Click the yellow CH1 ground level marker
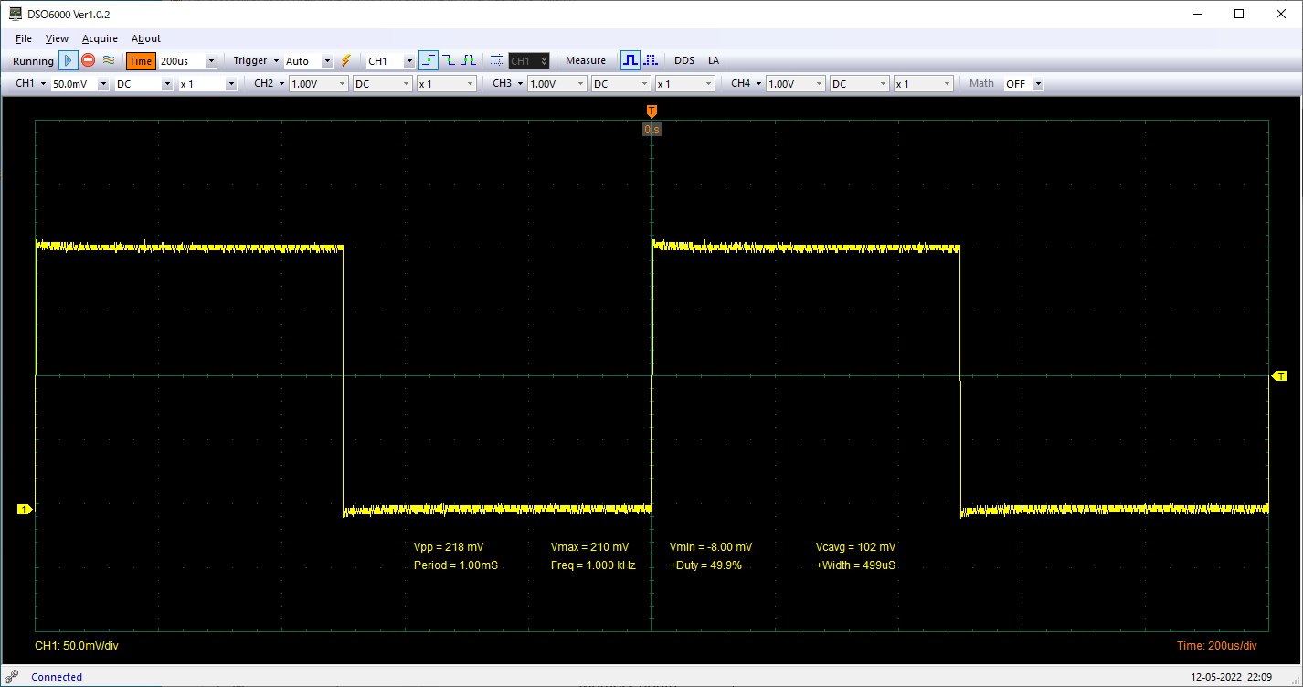The height and width of the screenshot is (687, 1303). [25, 509]
